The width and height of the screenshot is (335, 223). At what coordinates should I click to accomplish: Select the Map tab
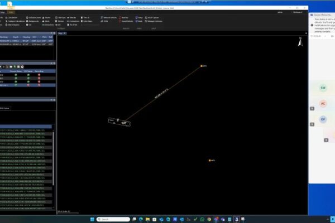pos(60,34)
